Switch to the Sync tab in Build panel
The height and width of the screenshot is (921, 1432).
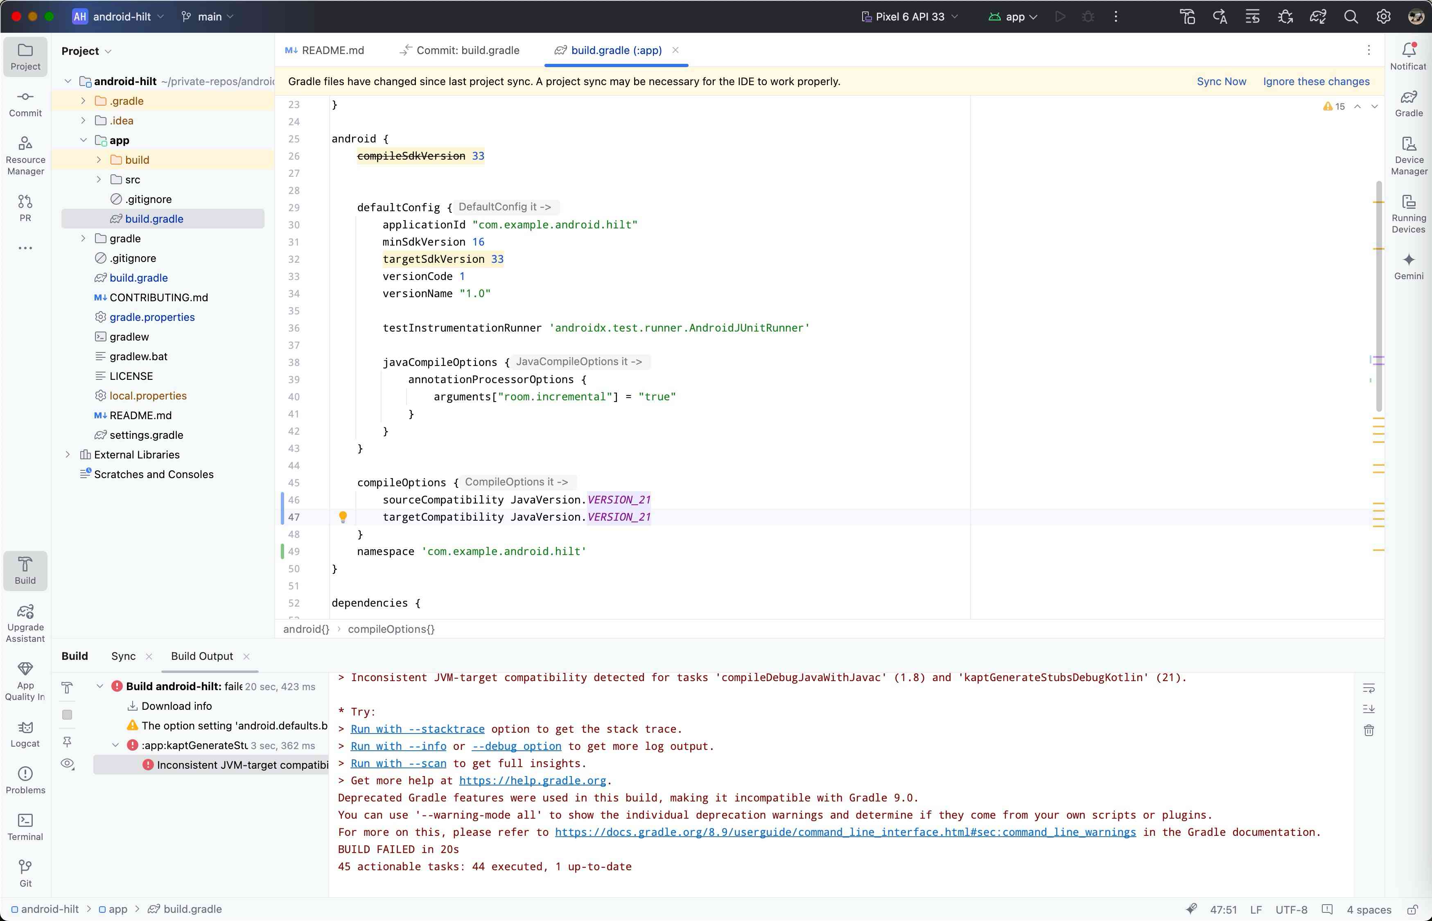[x=123, y=656]
